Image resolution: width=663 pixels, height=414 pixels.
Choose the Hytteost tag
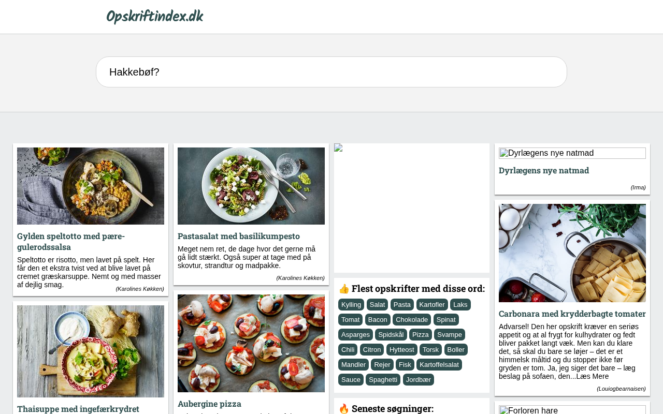click(x=402, y=349)
